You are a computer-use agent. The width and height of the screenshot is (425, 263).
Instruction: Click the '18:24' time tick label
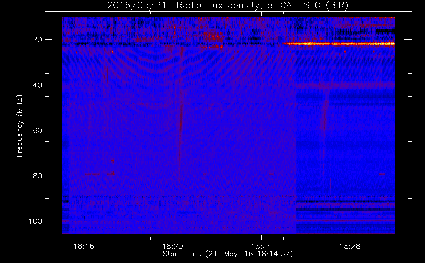click(261, 246)
